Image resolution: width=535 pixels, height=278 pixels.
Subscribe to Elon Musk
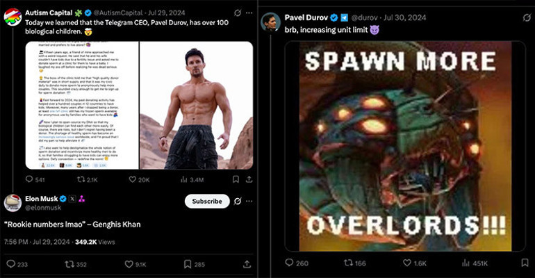coord(207,202)
